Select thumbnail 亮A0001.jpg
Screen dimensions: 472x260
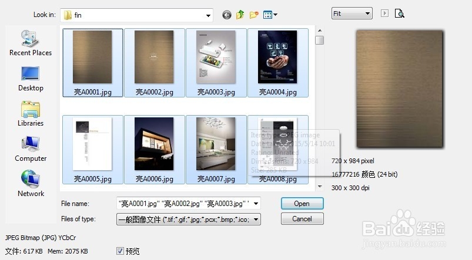93,63
